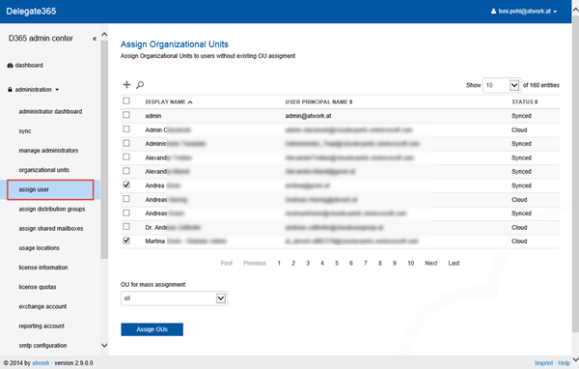579x369 pixels.
Task: Click Next pagination link
Action: click(x=431, y=264)
